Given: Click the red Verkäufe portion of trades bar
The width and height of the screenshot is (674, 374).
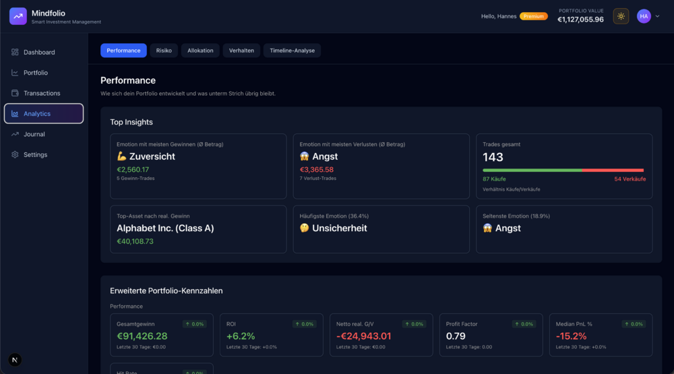Looking at the screenshot, I should pyautogui.click(x=613, y=170).
